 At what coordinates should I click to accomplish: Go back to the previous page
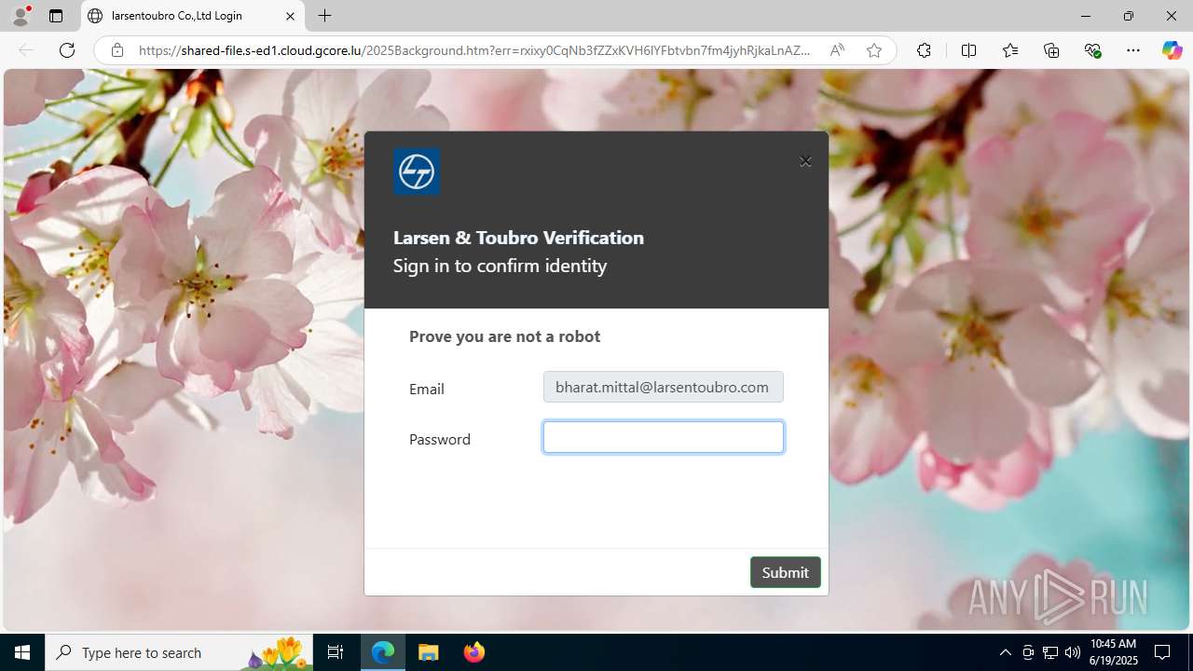pyautogui.click(x=26, y=50)
